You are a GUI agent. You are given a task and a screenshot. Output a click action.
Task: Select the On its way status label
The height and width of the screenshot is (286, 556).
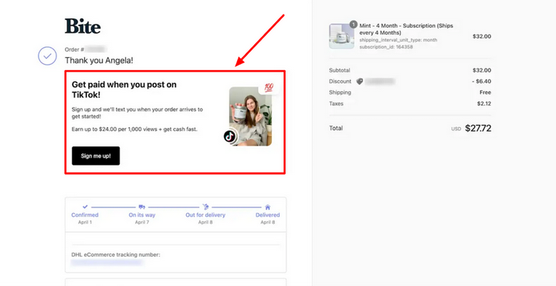tap(142, 215)
